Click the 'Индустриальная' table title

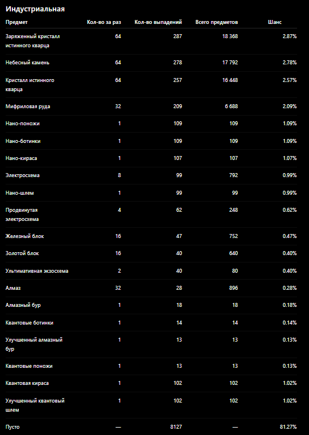coord(35,9)
